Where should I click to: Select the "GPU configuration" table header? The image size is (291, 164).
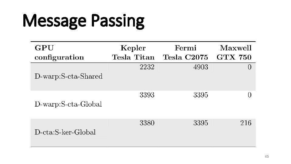click(x=59, y=53)
